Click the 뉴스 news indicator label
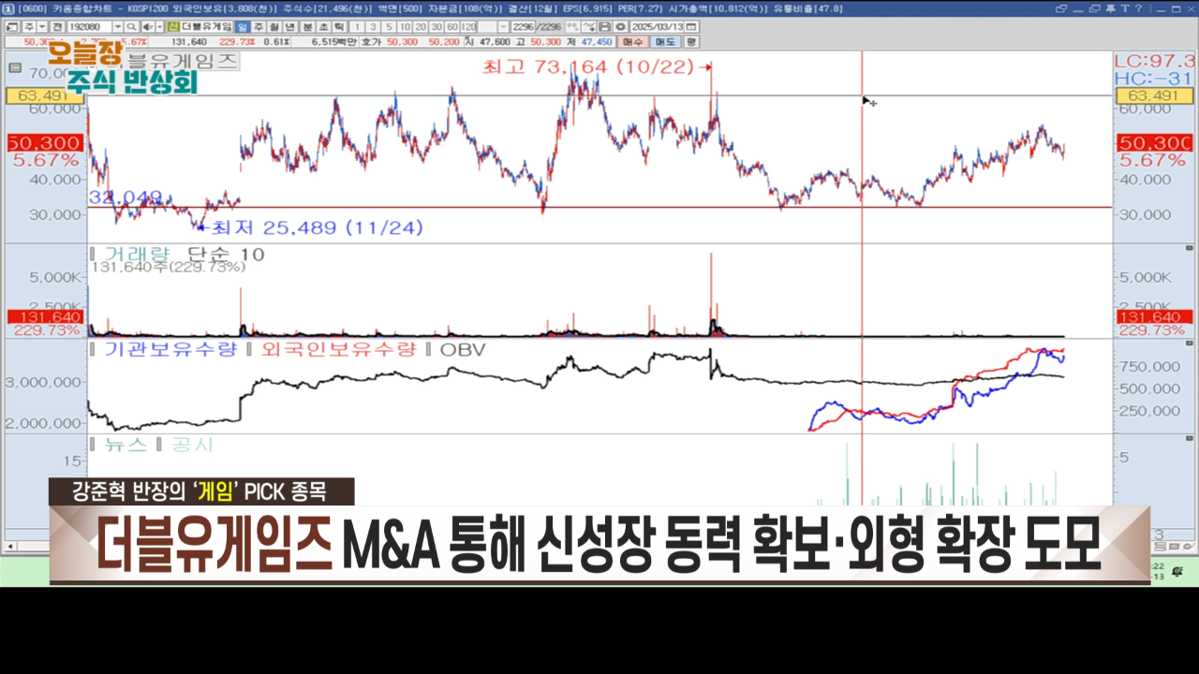Image resolution: width=1199 pixels, height=674 pixels. point(126,445)
